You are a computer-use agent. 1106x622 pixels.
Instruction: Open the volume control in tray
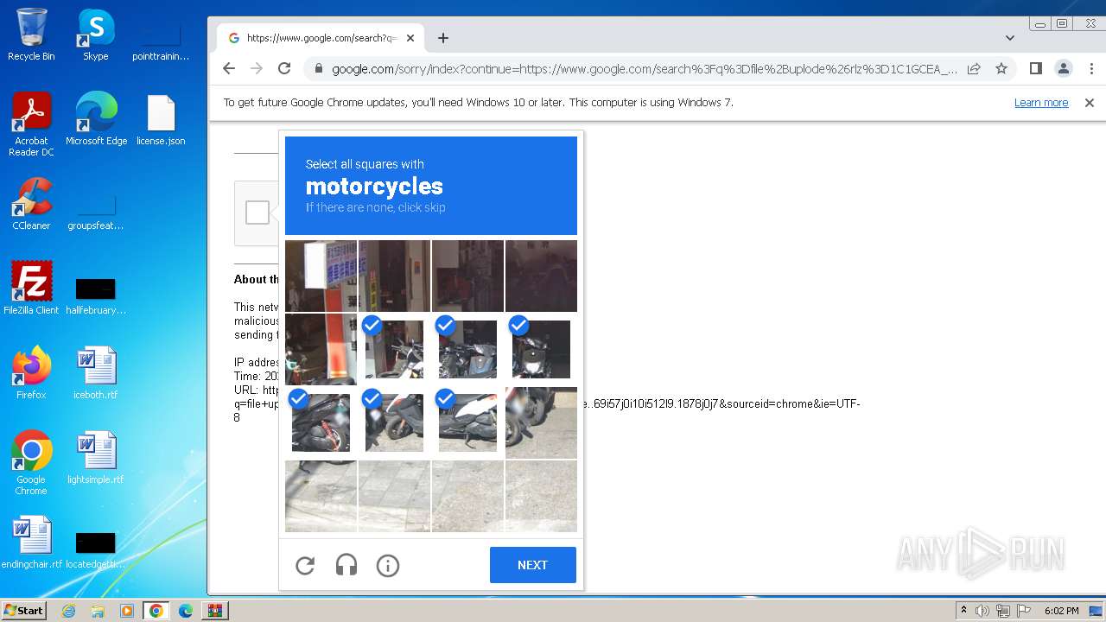(982, 611)
